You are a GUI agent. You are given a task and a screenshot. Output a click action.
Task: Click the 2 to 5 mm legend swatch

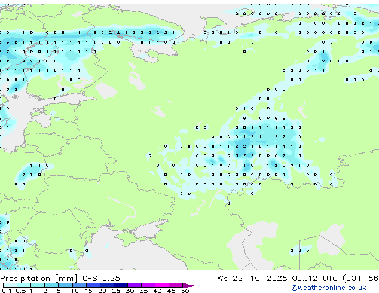[51, 285]
